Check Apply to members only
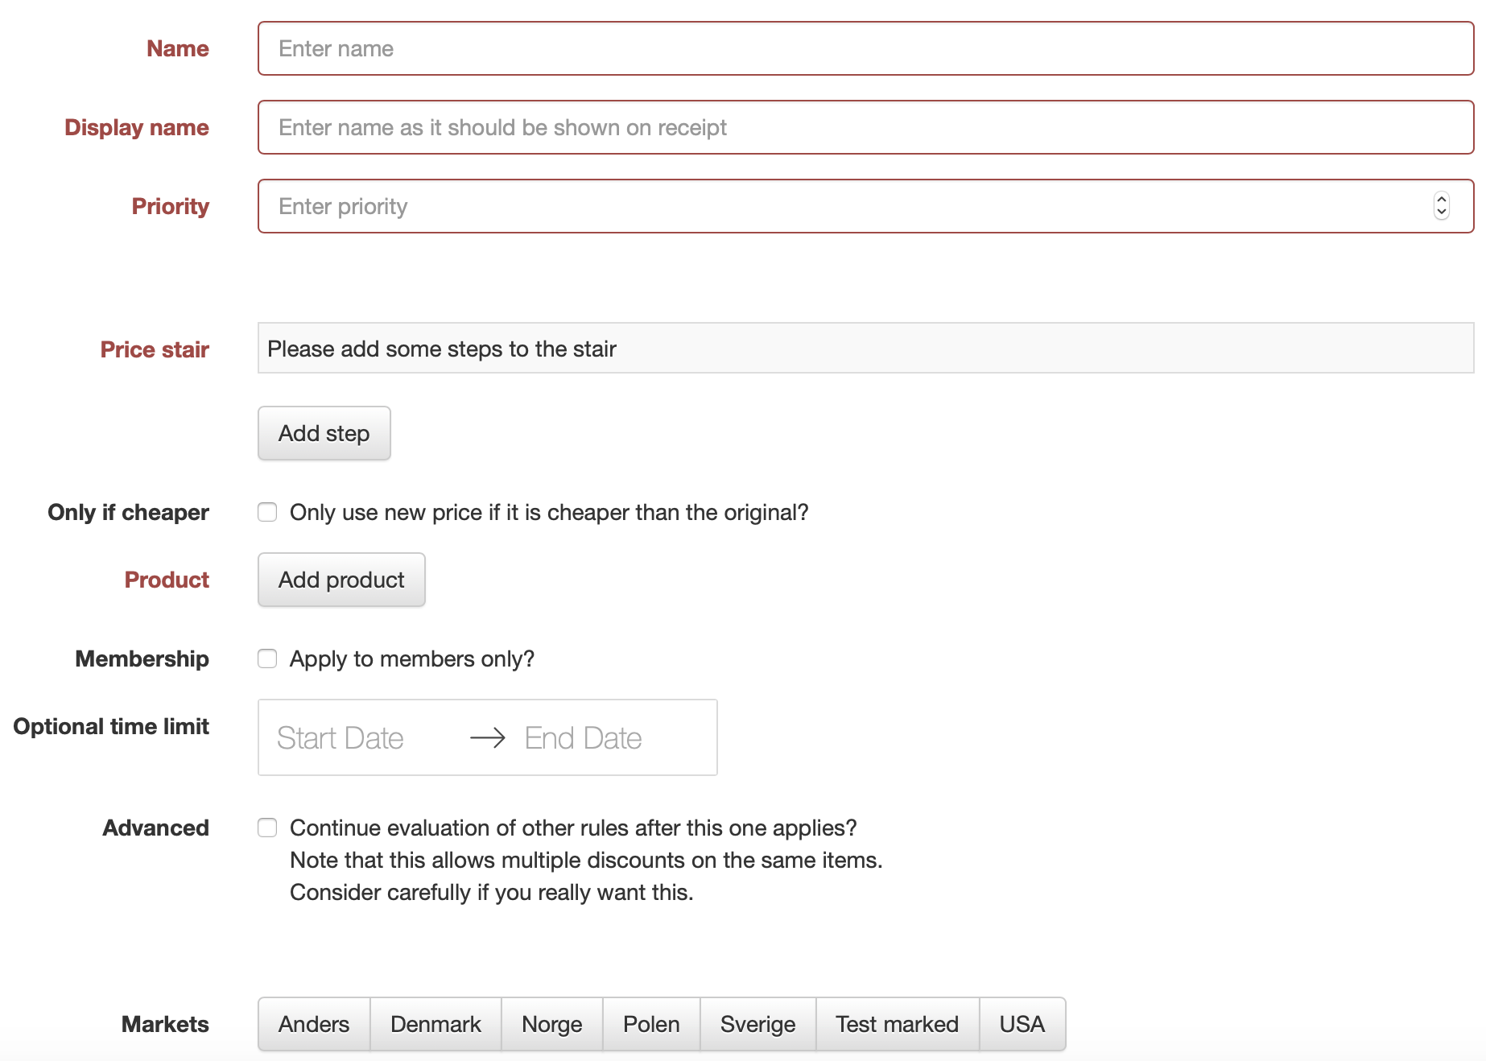Image resolution: width=1486 pixels, height=1061 pixels. (x=267, y=658)
